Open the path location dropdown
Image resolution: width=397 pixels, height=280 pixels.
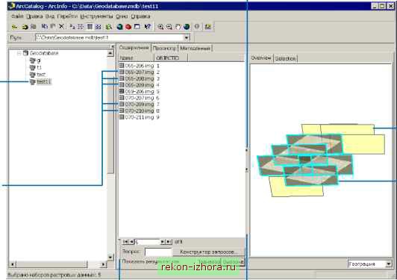[187, 37]
